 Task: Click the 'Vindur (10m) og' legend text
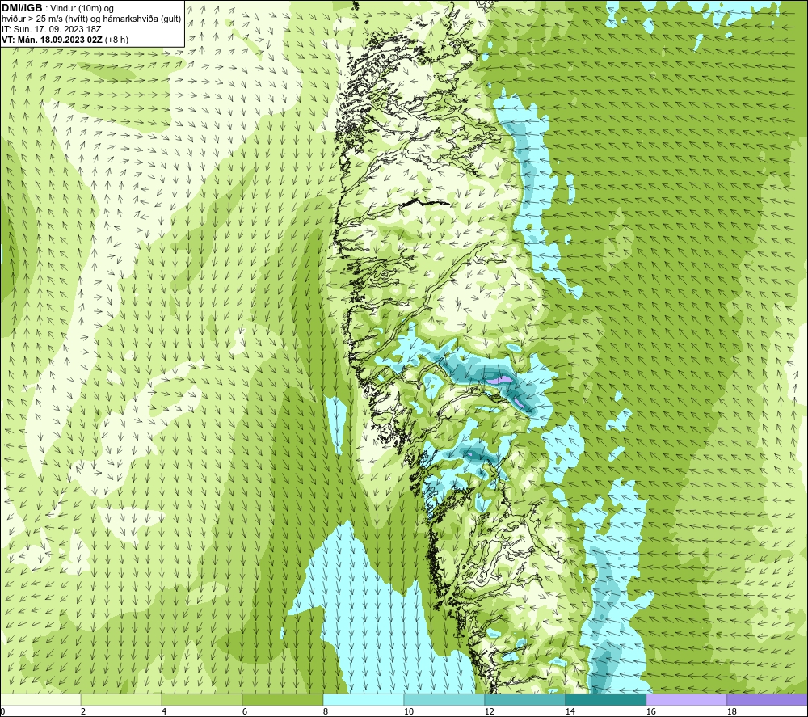click(x=82, y=9)
